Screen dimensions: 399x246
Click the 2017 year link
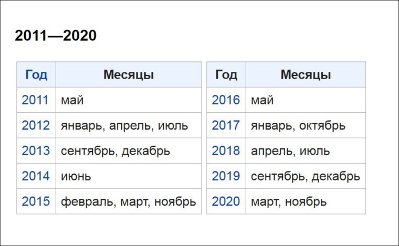226,125
